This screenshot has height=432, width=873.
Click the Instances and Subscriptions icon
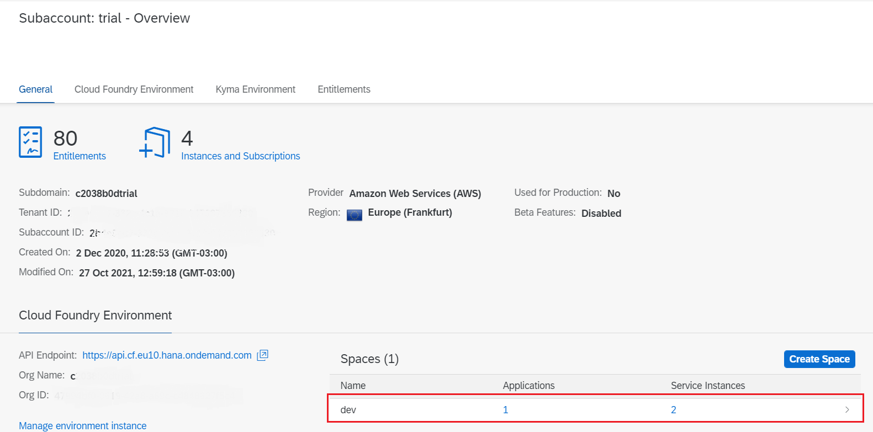[155, 142]
